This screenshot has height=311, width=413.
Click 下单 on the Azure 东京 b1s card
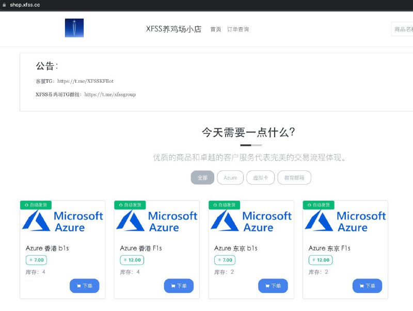(x=273, y=286)
